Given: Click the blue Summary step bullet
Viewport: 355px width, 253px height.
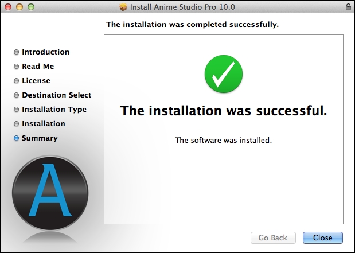Looking at the screenshot, I should [16, 138].
